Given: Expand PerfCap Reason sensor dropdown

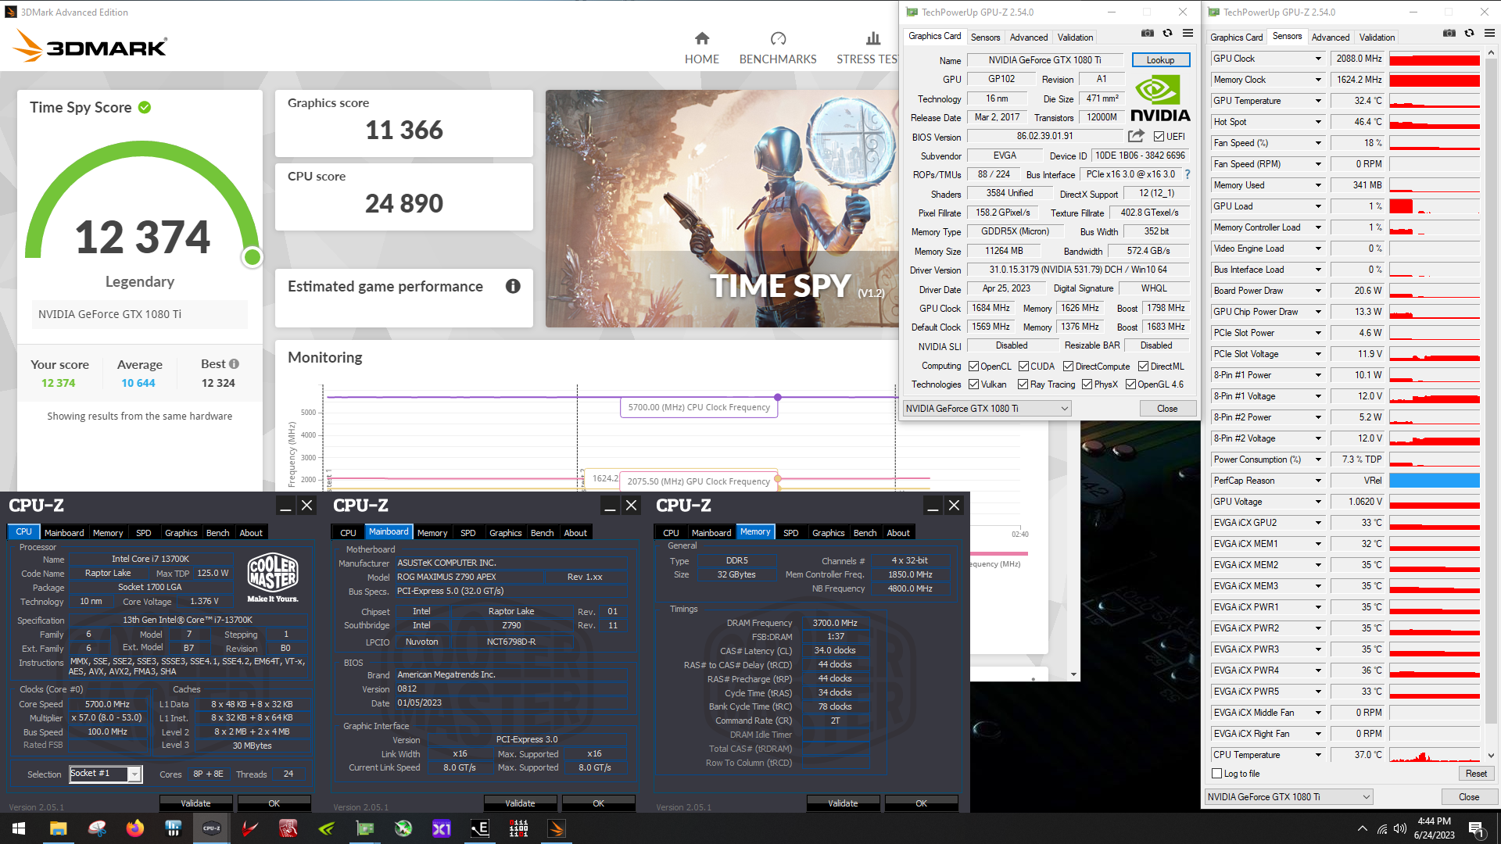Looking at the screenshot, I should [x=1318, y=481].
